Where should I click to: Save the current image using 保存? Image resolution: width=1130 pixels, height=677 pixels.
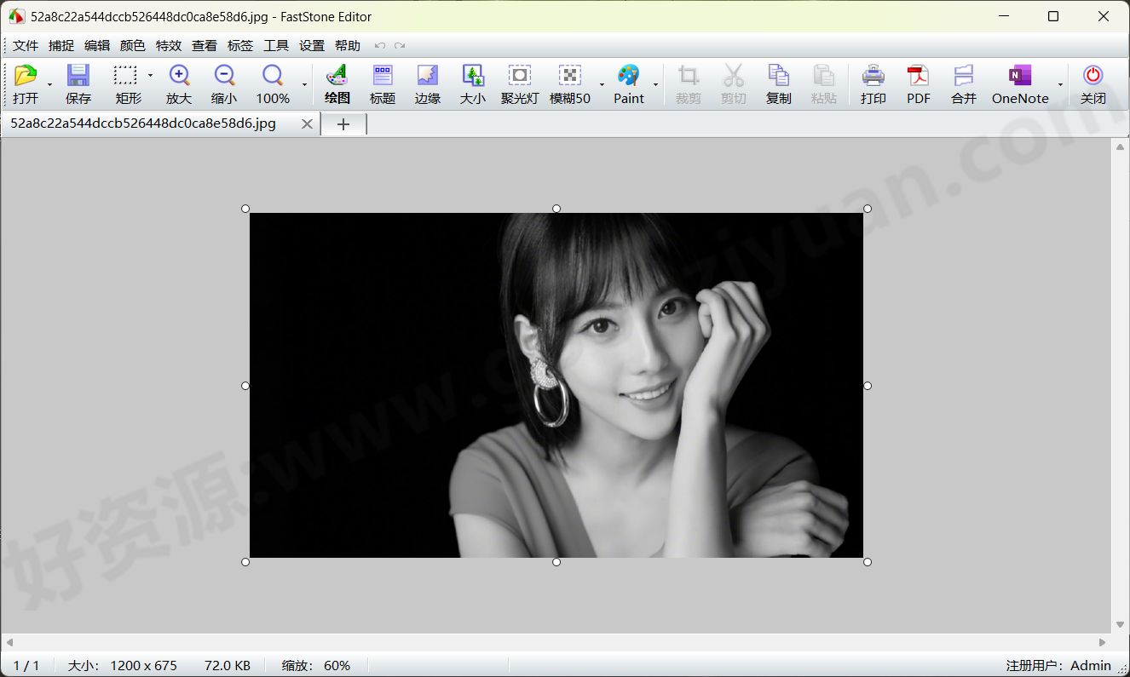point(78,83)
